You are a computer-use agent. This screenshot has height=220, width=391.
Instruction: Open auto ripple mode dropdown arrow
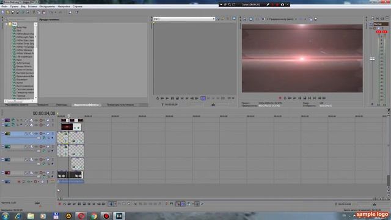click(x=192, y=204)
